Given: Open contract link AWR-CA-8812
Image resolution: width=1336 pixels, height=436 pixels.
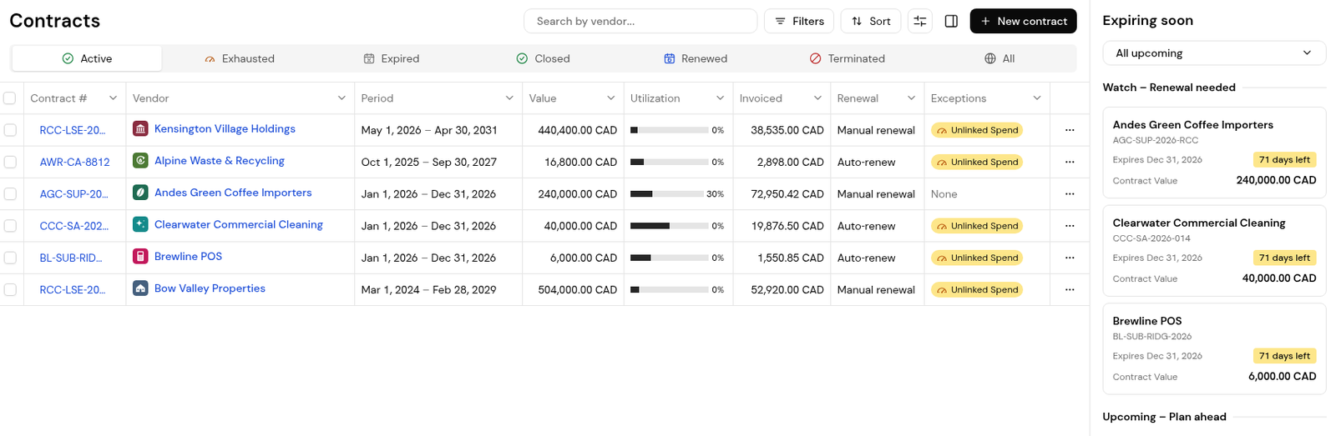Looking at the screenshot, I should [x=74, y=162].
